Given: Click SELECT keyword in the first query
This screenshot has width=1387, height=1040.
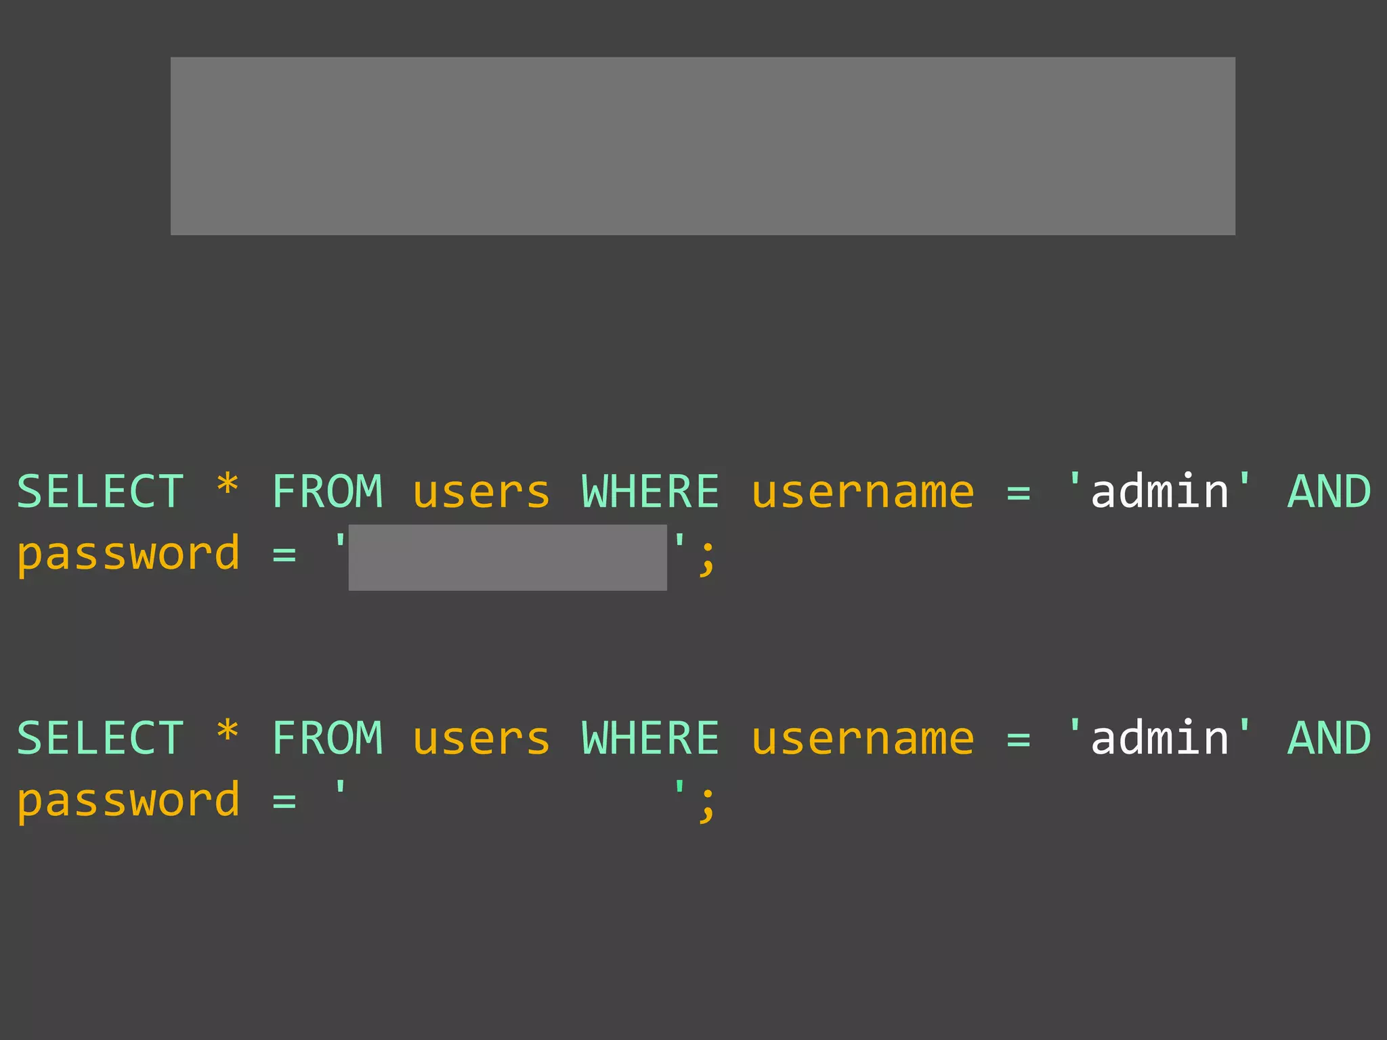Looking at the screenshot, I should (x=100, y=492).
